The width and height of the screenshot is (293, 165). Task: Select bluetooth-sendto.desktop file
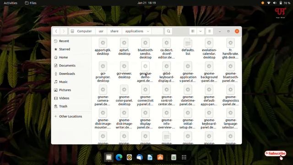point(146,49)
